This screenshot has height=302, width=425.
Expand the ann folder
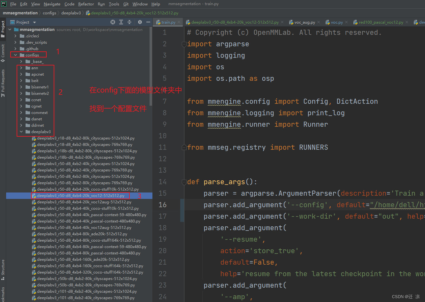coord(21,68)
